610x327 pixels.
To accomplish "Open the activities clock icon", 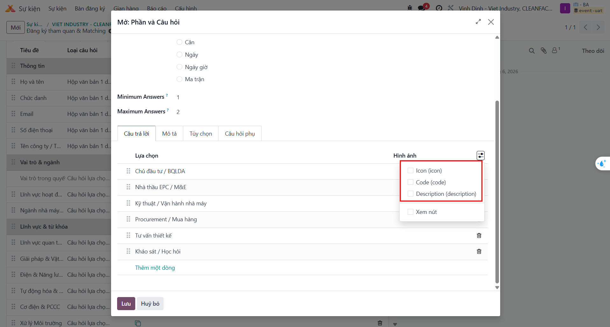I will pyautogui.click(x=439, y=8).
